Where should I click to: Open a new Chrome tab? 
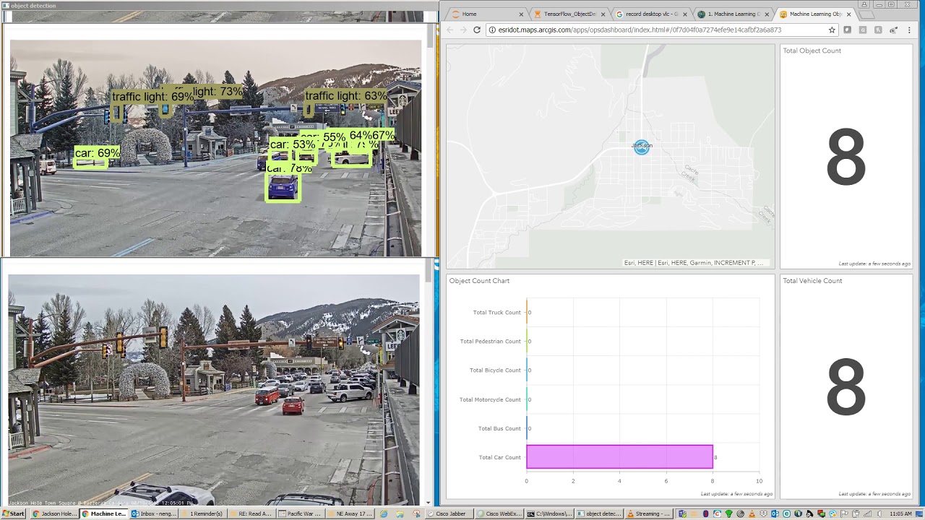click(866, 14)
